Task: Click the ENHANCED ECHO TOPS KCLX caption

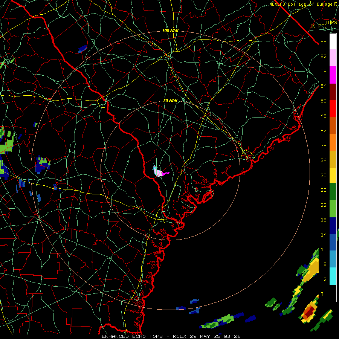Action: click(171, 336)
